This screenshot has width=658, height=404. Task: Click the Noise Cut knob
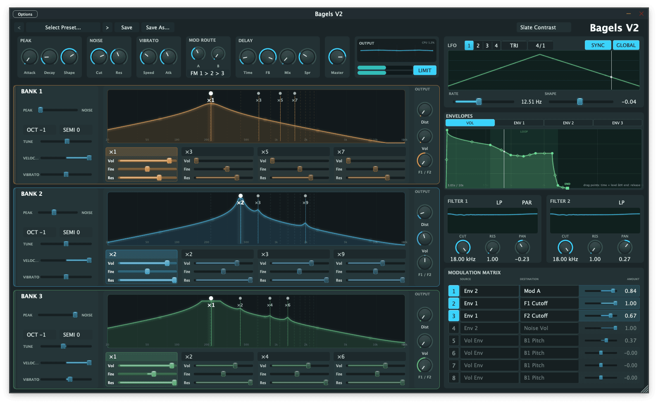(99, 57)
